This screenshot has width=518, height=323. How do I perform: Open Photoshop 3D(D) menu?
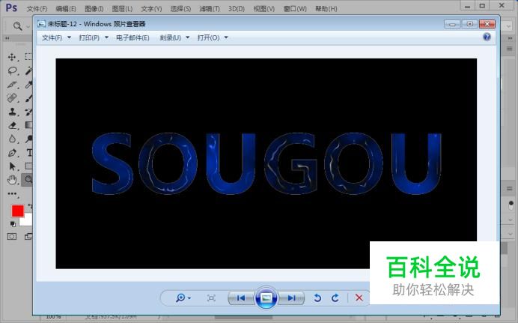click(x=237, y=9)
